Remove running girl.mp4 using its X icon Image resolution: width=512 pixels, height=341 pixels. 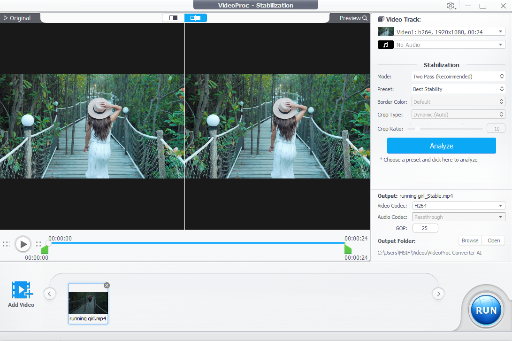coord(107,285)
